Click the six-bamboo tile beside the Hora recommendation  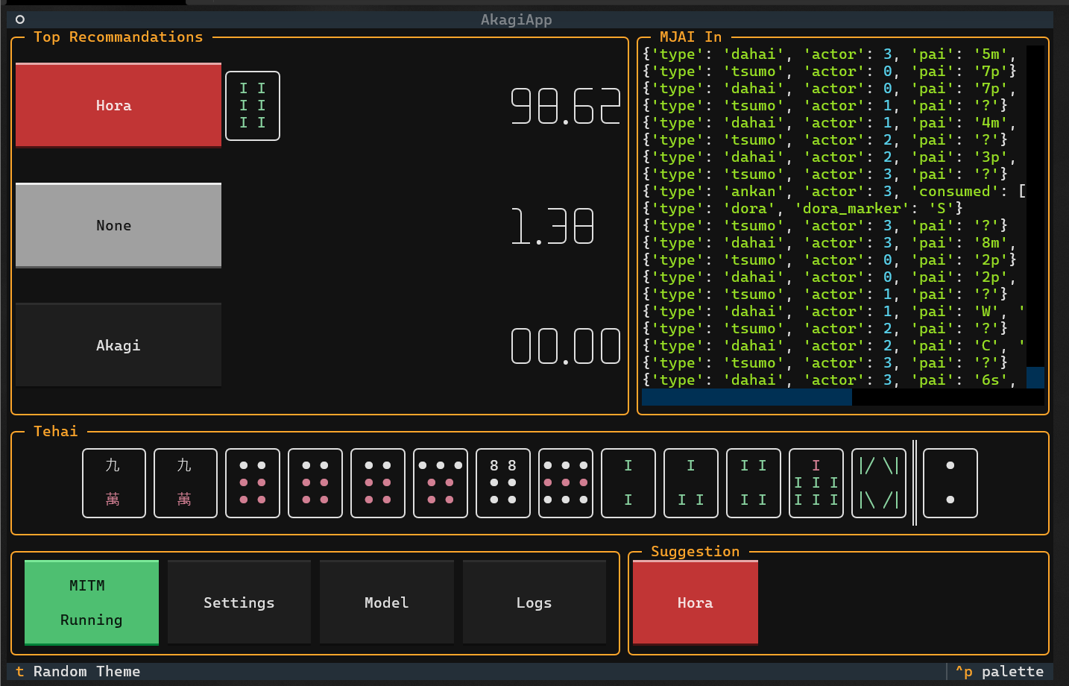pos(253,106)
